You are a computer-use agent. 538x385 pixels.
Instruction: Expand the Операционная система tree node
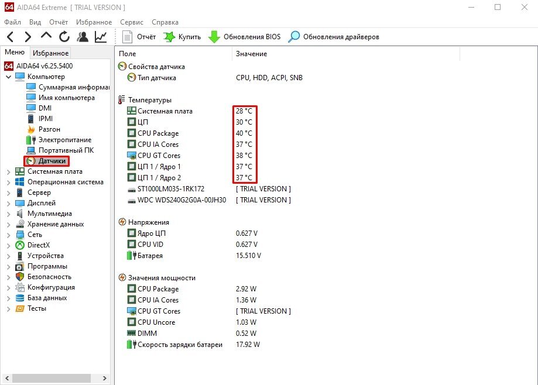click(9, 183)
